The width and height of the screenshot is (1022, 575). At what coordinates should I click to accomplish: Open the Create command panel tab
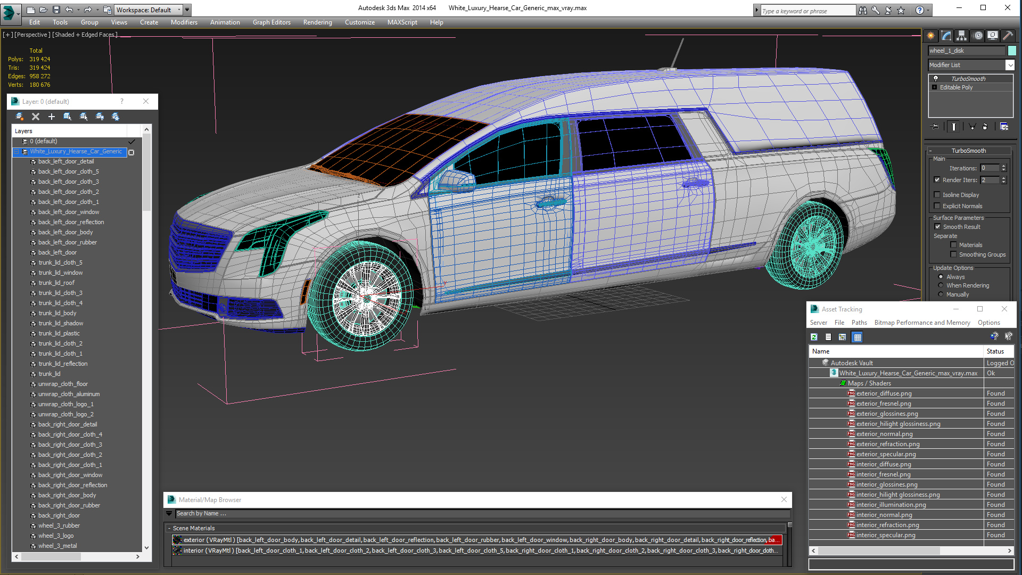click(930, 36)
